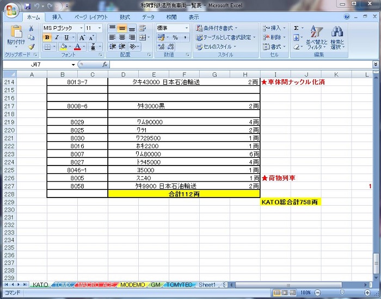This screenshot has height=299, width=381.
Task: Right-align cell text
Action: pyautogui.click(x=132, y=37)
